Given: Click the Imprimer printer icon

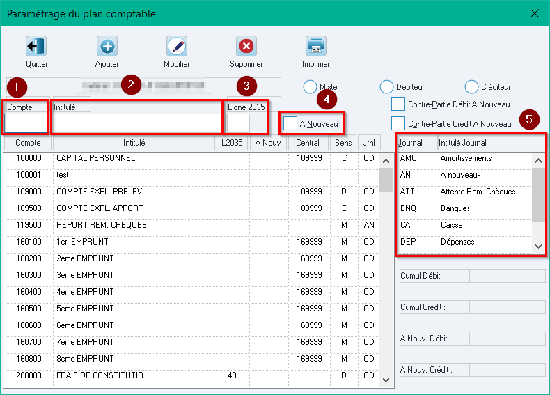Looking at the screenshot, I should pyautogui.click(x=315, y=46).
